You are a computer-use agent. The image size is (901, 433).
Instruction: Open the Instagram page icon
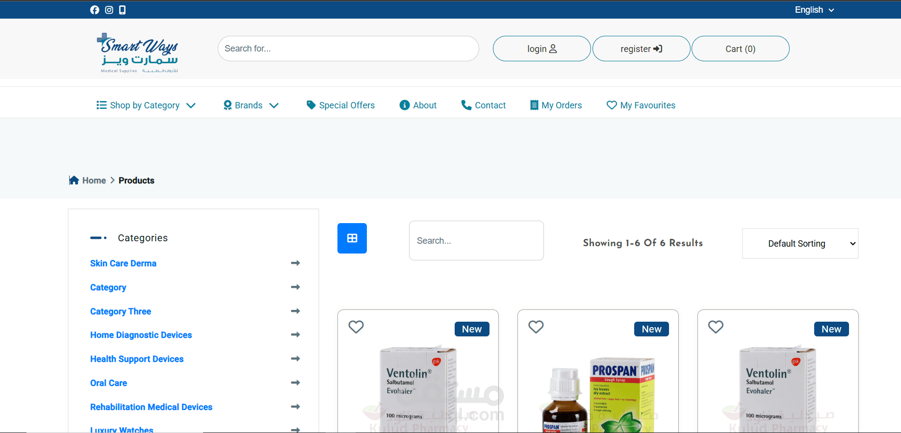(x=109, y=10)
